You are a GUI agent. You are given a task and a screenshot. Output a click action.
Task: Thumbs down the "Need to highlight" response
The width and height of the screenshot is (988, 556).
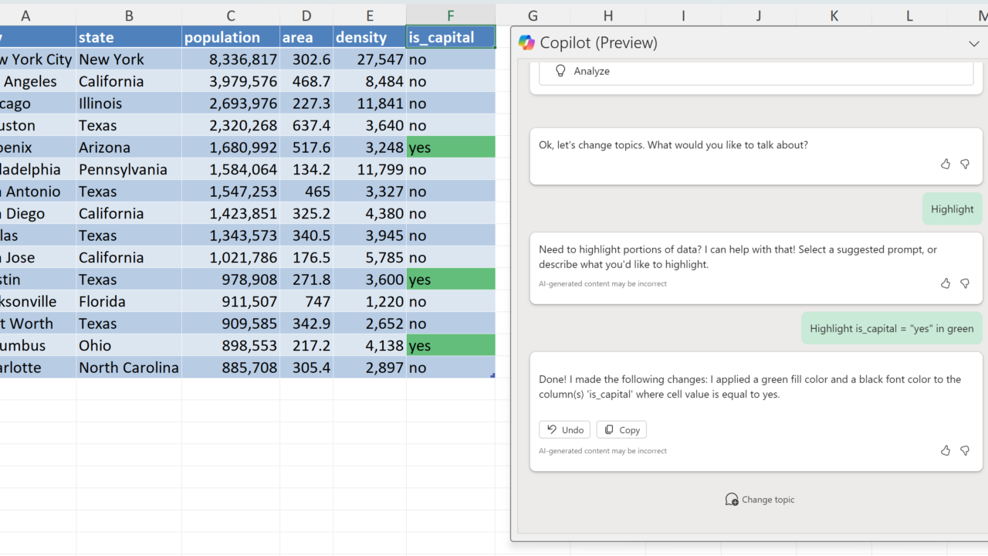965,283
